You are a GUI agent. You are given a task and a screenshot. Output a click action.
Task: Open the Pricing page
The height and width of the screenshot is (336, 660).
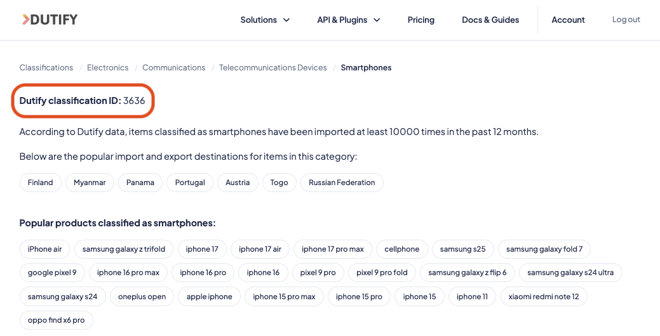click(x=421, y=20)
